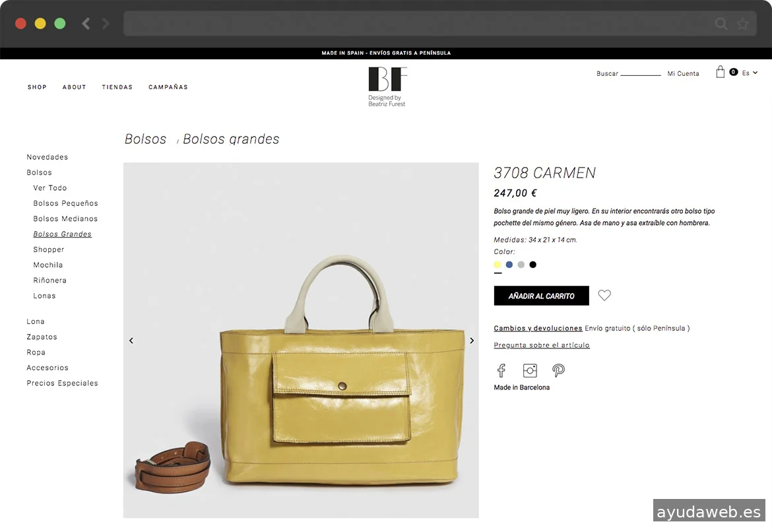Choose the black color option

(x=532, y=265)
